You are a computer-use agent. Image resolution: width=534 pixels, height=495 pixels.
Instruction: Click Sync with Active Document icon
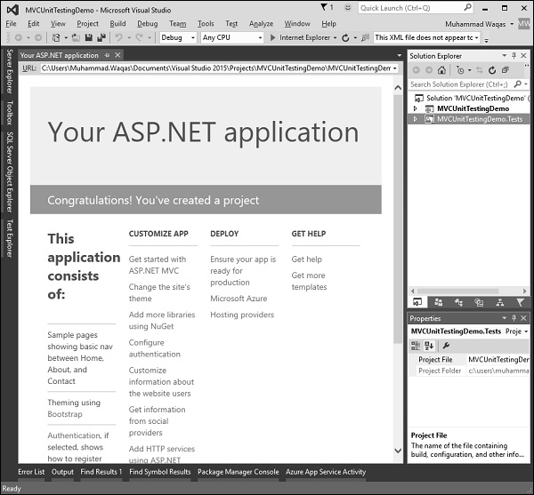pyautogui.click(x=480, y=70)
